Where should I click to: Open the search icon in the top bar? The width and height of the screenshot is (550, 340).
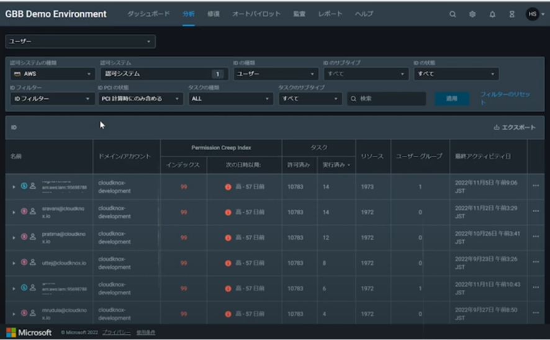[453, 14]
